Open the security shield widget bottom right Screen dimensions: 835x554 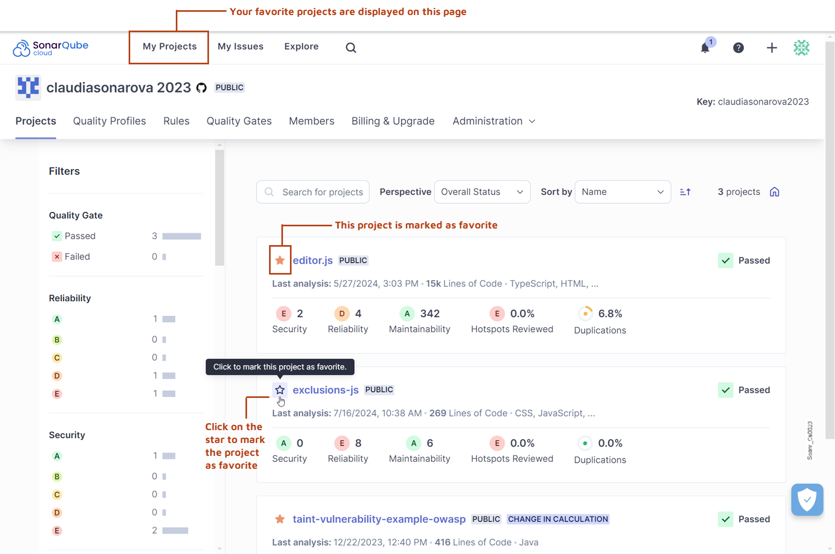pos(807,499)
